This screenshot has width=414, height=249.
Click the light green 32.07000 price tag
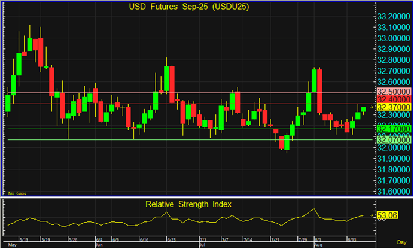pos(393,139)
